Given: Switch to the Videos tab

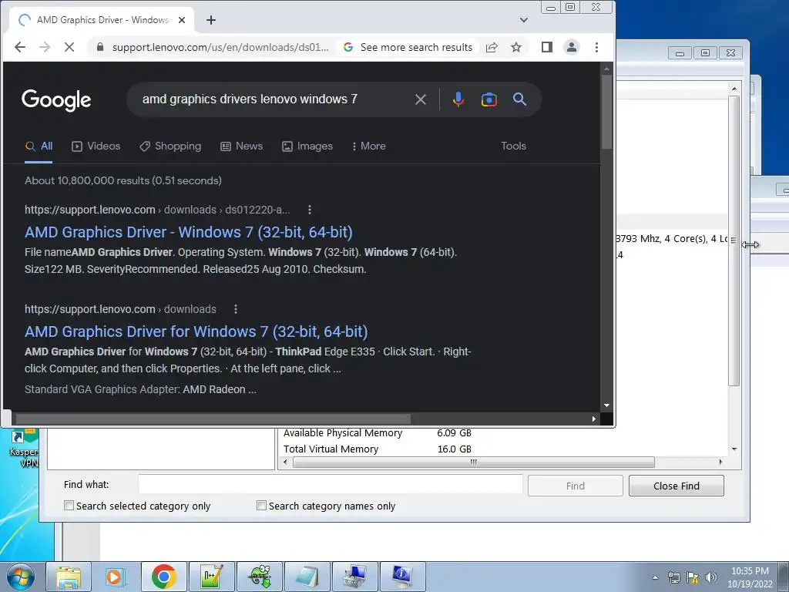Looking at the screenshot, I should click(x=96, y=146).
